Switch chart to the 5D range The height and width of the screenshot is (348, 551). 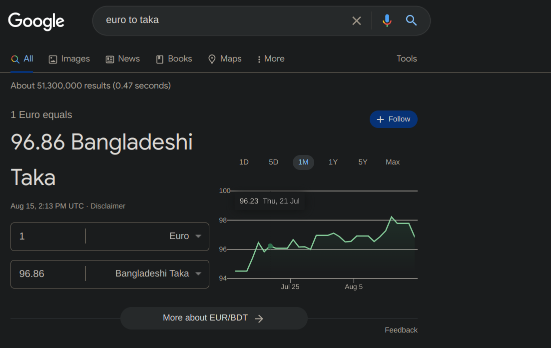[x=273, y=162]
